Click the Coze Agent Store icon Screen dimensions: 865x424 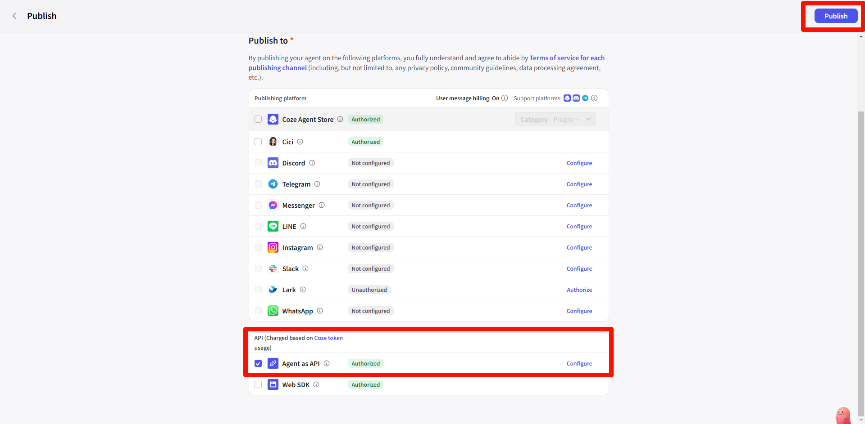tap(273, 119)
